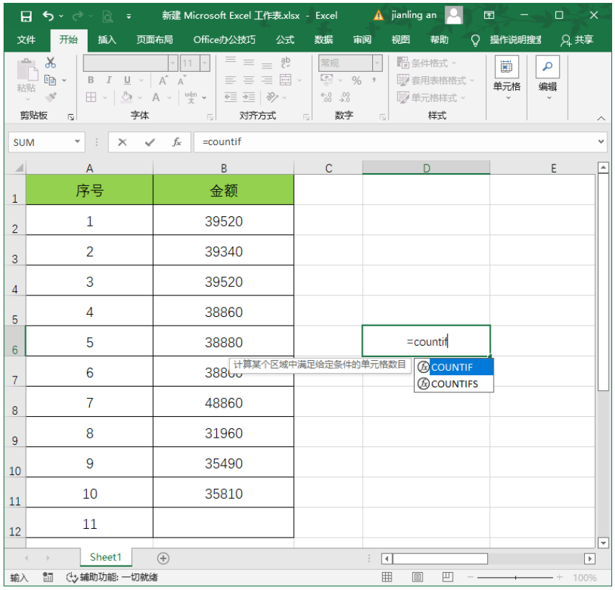
Task: Toggle Underline formatting
Action: tap(127, 80)
